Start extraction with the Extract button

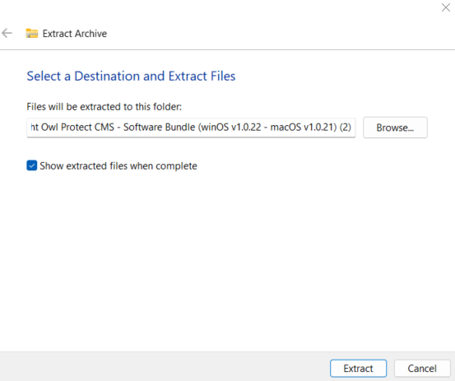point(358,368)
